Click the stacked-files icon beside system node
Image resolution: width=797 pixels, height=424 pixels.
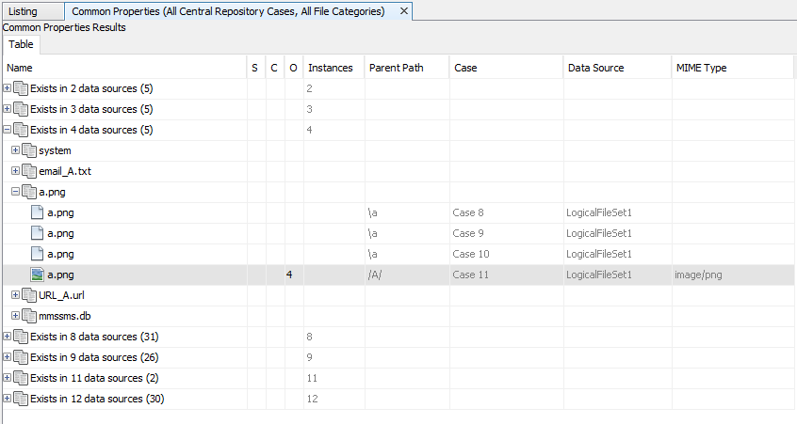pos(28,150)
